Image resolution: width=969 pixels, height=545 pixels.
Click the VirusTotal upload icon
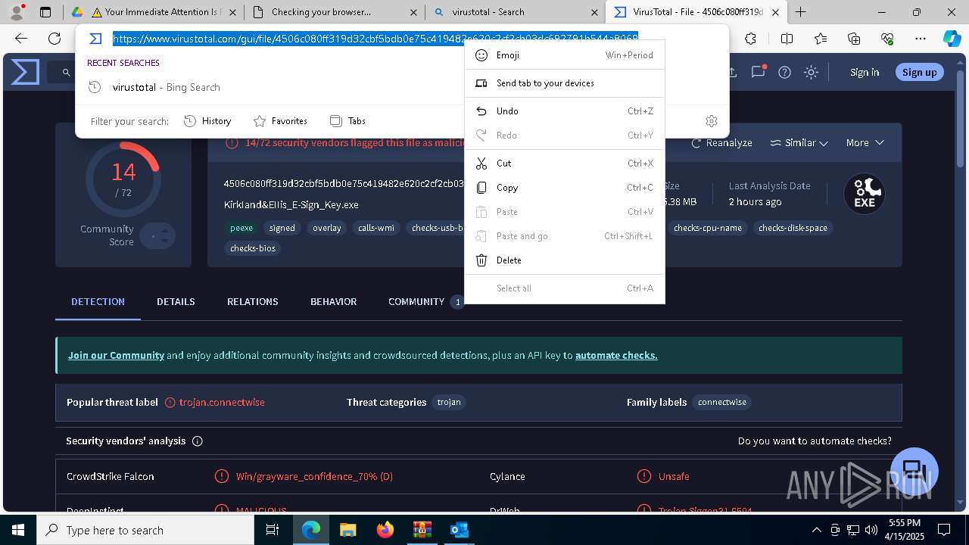731,72
